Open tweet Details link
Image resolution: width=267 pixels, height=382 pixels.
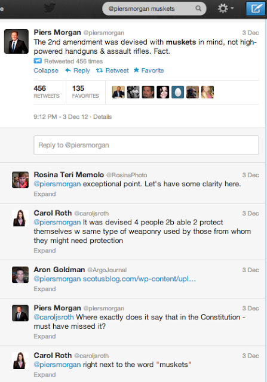tap(102, 117)
